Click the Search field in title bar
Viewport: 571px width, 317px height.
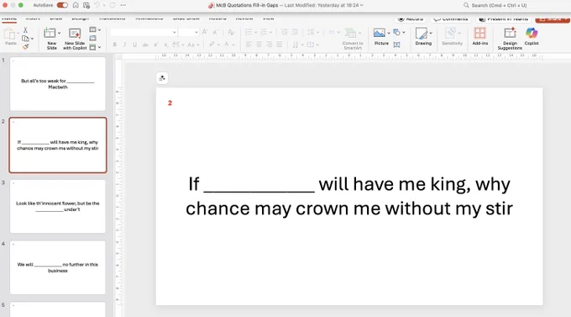tap(495, 5)
